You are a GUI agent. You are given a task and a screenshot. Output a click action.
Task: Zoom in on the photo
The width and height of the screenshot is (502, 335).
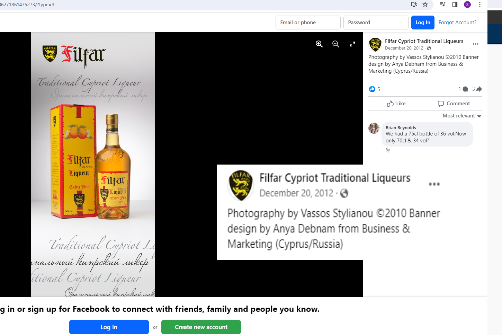(x=319, y=44)
